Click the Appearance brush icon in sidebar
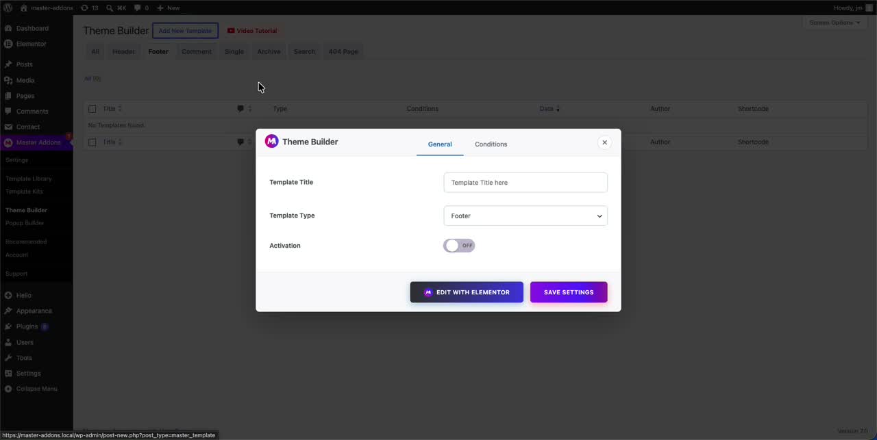The image size is (877, 440). point(8,311)
